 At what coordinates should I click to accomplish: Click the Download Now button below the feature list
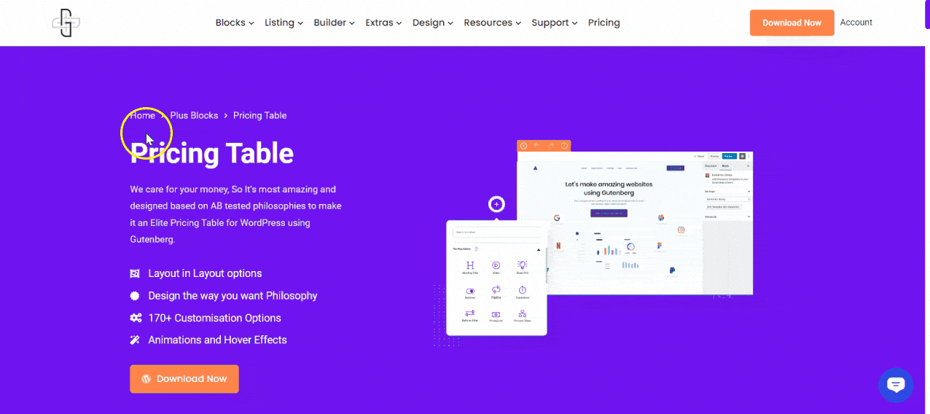184,379
